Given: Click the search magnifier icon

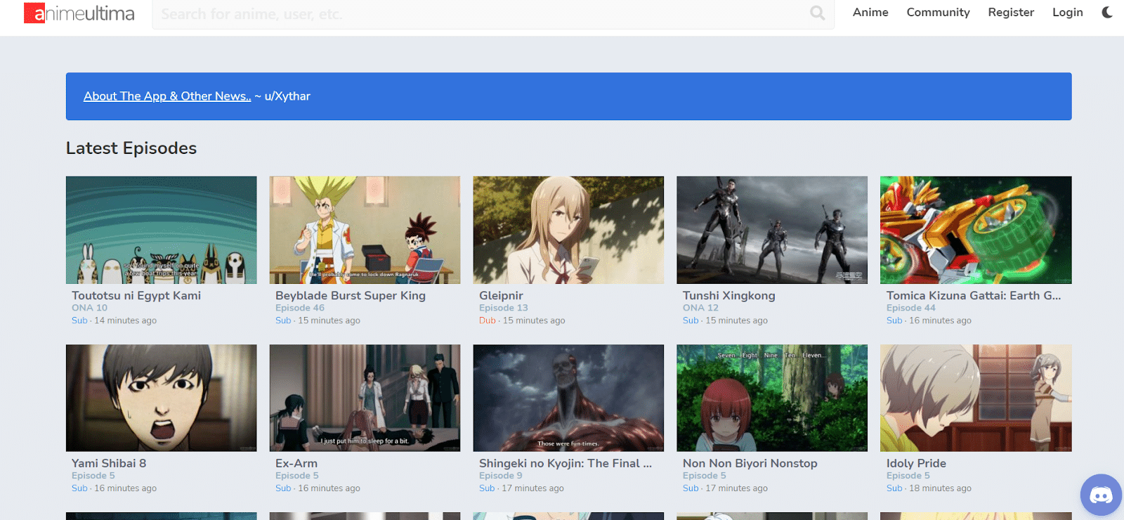Looking at the screenshot, I should (817, 13).
